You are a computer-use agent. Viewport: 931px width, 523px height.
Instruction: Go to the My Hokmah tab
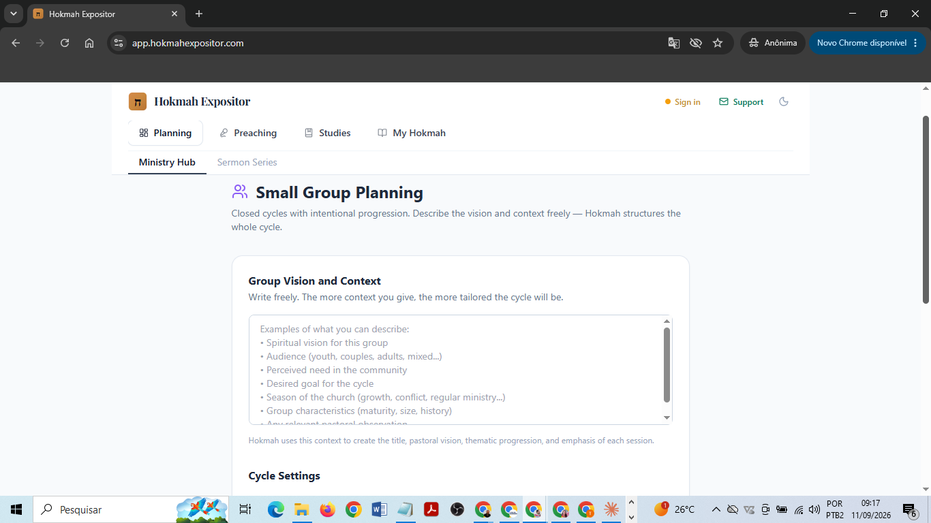click(412, 133)
